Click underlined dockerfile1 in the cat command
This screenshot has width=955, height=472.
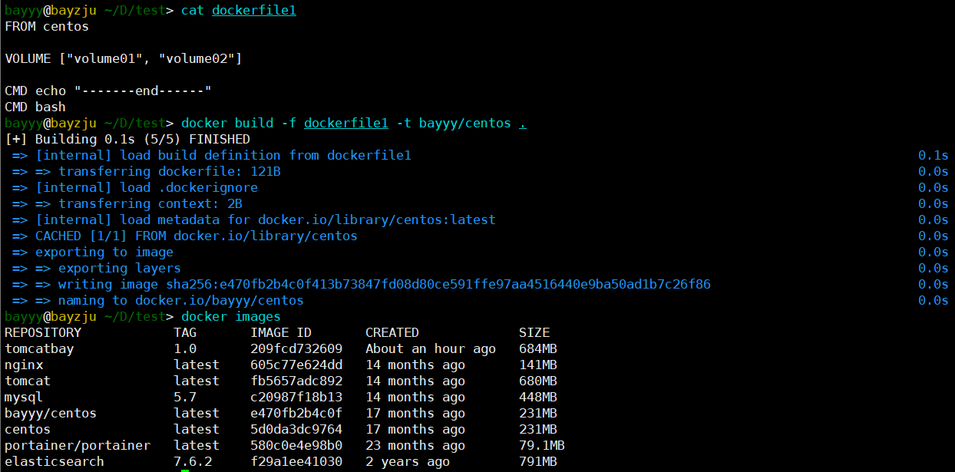click(253, 10)
